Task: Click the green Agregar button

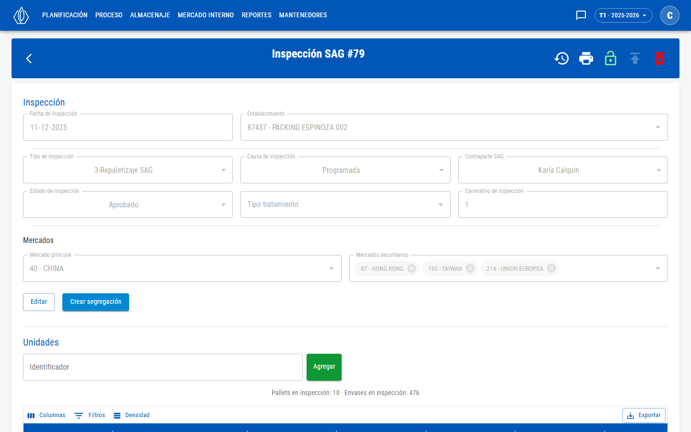Action: pyautogui.click(x=324, y=367)
